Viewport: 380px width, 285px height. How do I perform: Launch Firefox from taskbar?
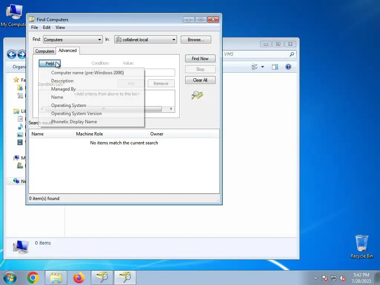coord(79,278)
